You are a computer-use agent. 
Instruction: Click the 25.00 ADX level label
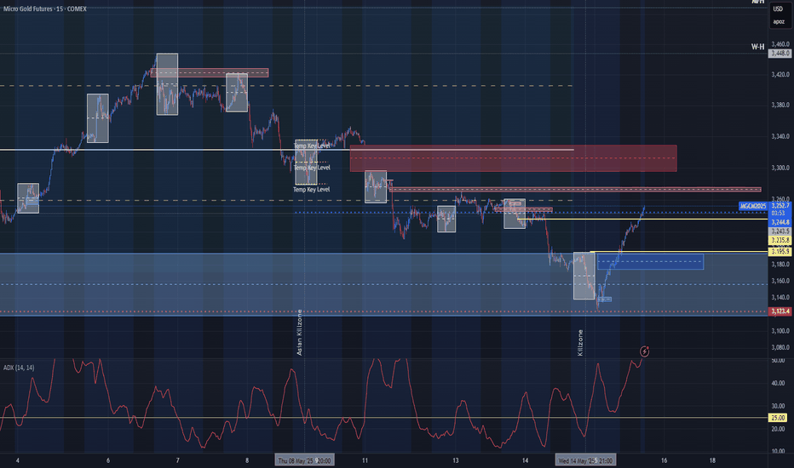pyautogui.click(x=778, y=418)
